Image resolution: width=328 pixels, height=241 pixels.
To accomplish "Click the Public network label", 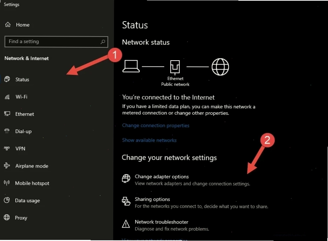I will pyautogui.click(x=175, y=84).
